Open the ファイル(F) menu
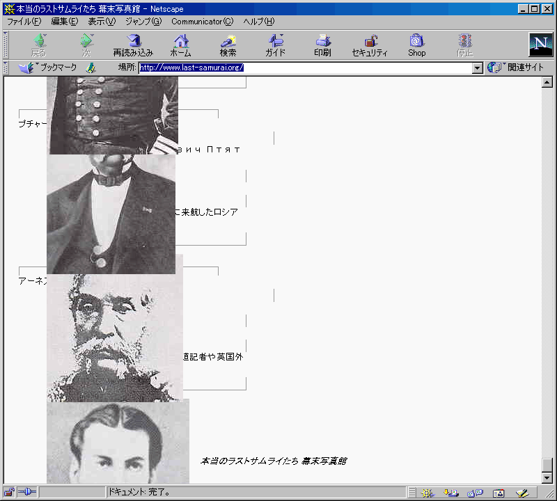The image size is (557, 501). (x=24, y=22)
